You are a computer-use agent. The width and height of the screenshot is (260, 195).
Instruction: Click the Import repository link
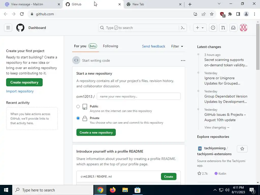pos(20,91)
